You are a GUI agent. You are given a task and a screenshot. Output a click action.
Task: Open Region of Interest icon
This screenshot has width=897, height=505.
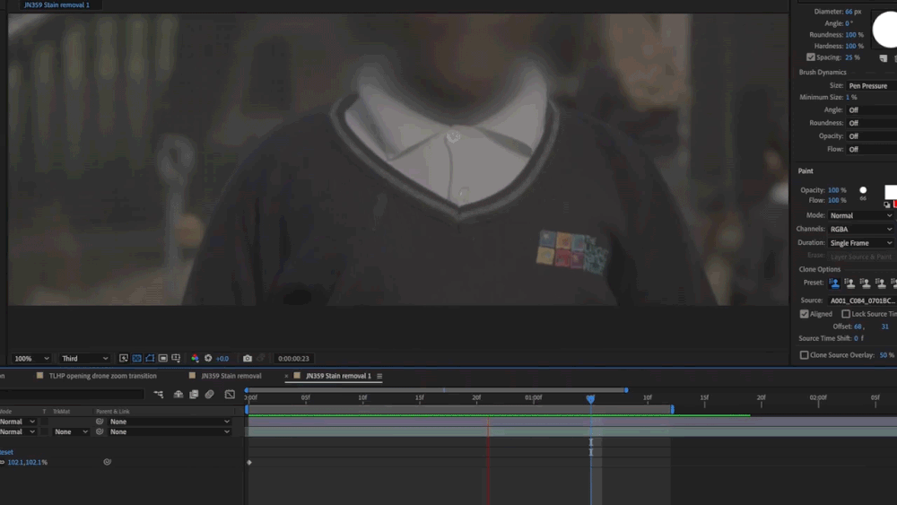click(163, 358)
